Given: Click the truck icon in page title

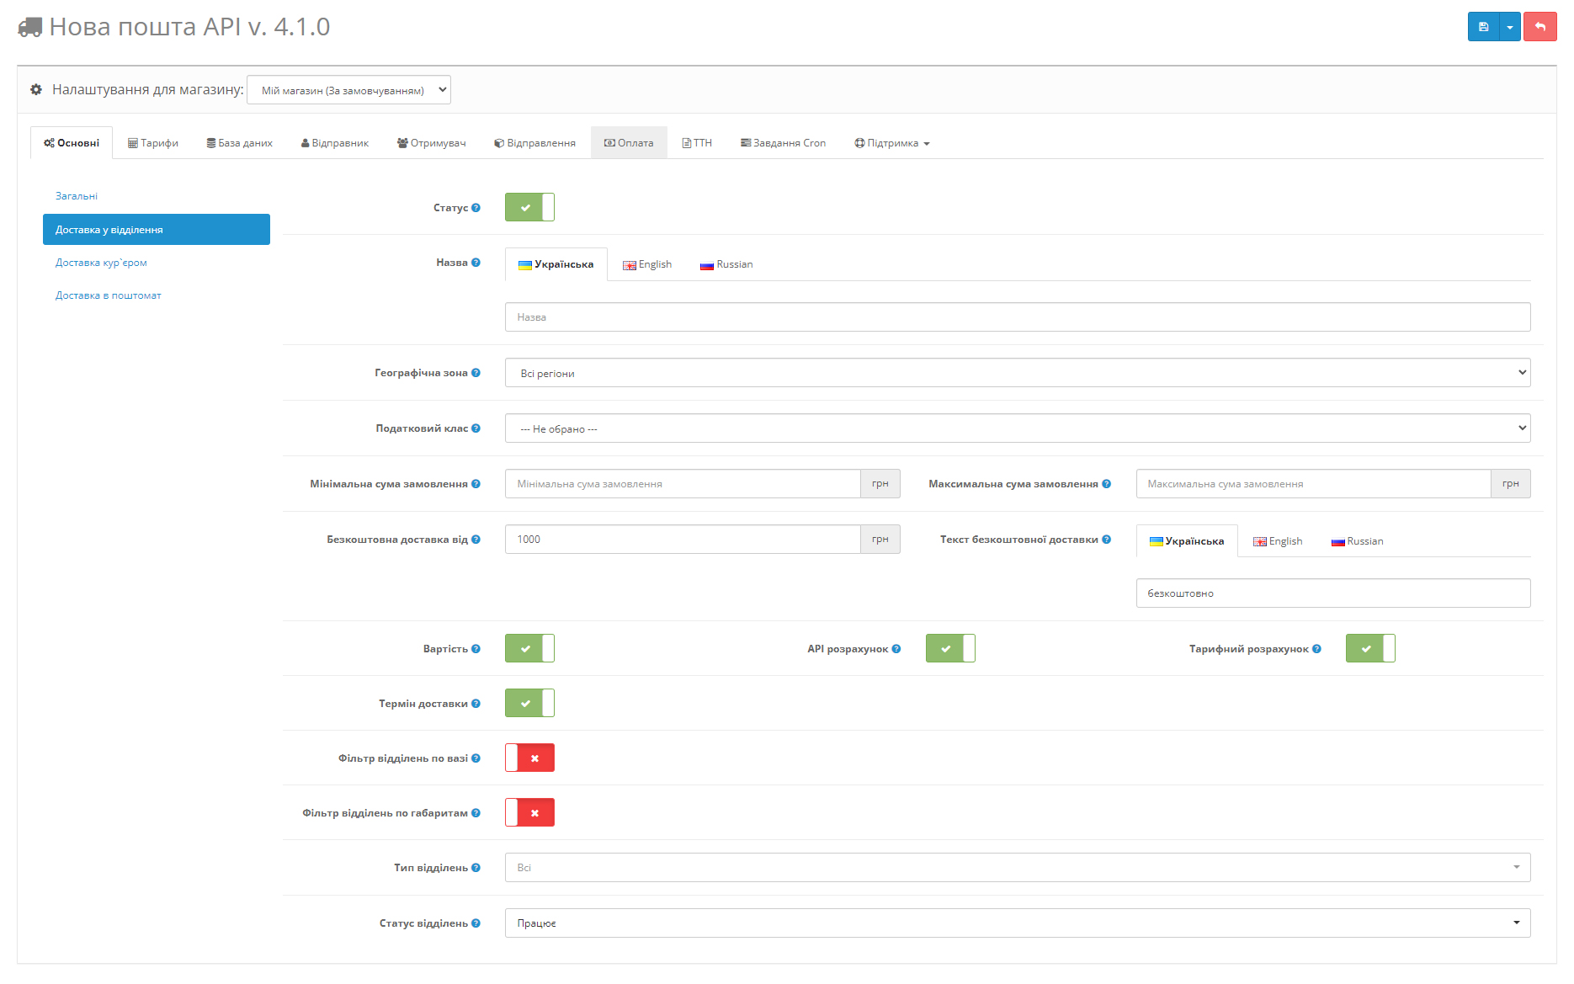Looking at the screenshot, I should point(30,27).
